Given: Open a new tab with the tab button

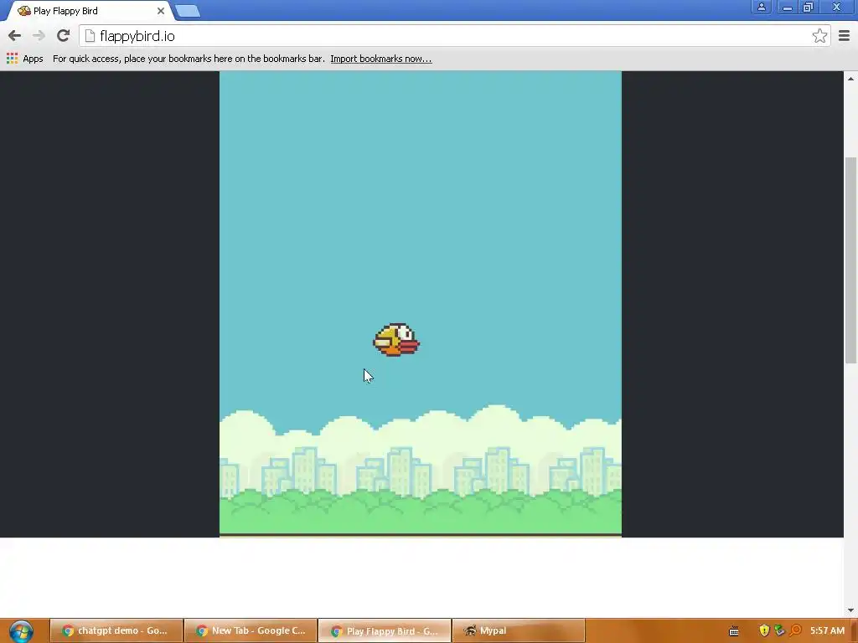Looking at the screenshot, I should 188,11.
